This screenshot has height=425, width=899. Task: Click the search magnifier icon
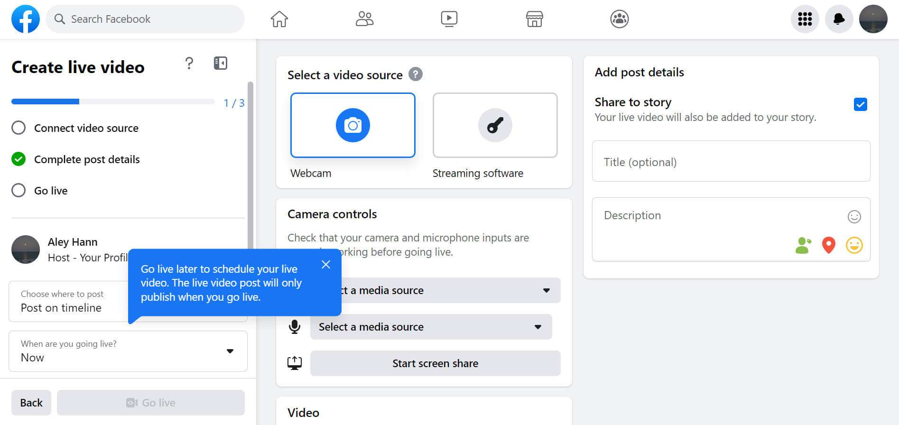coord(60,19)
